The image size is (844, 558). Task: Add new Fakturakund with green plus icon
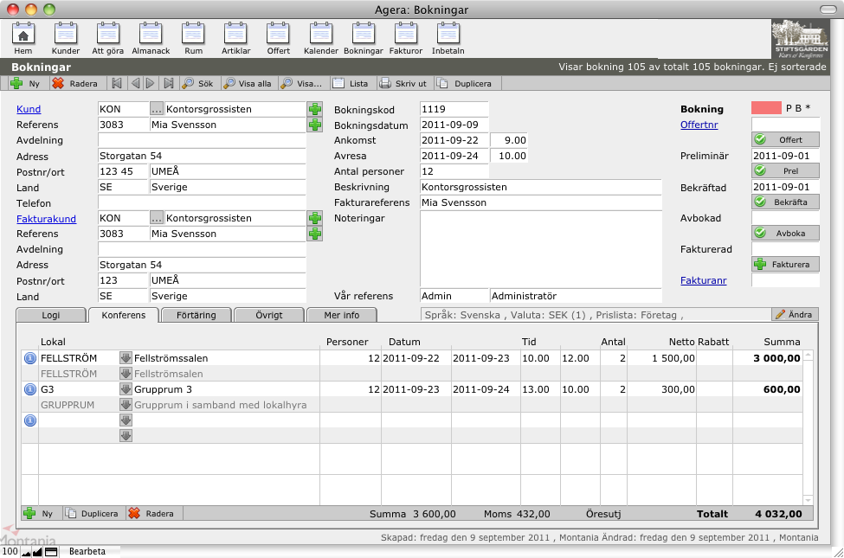(x=315, y=219)
